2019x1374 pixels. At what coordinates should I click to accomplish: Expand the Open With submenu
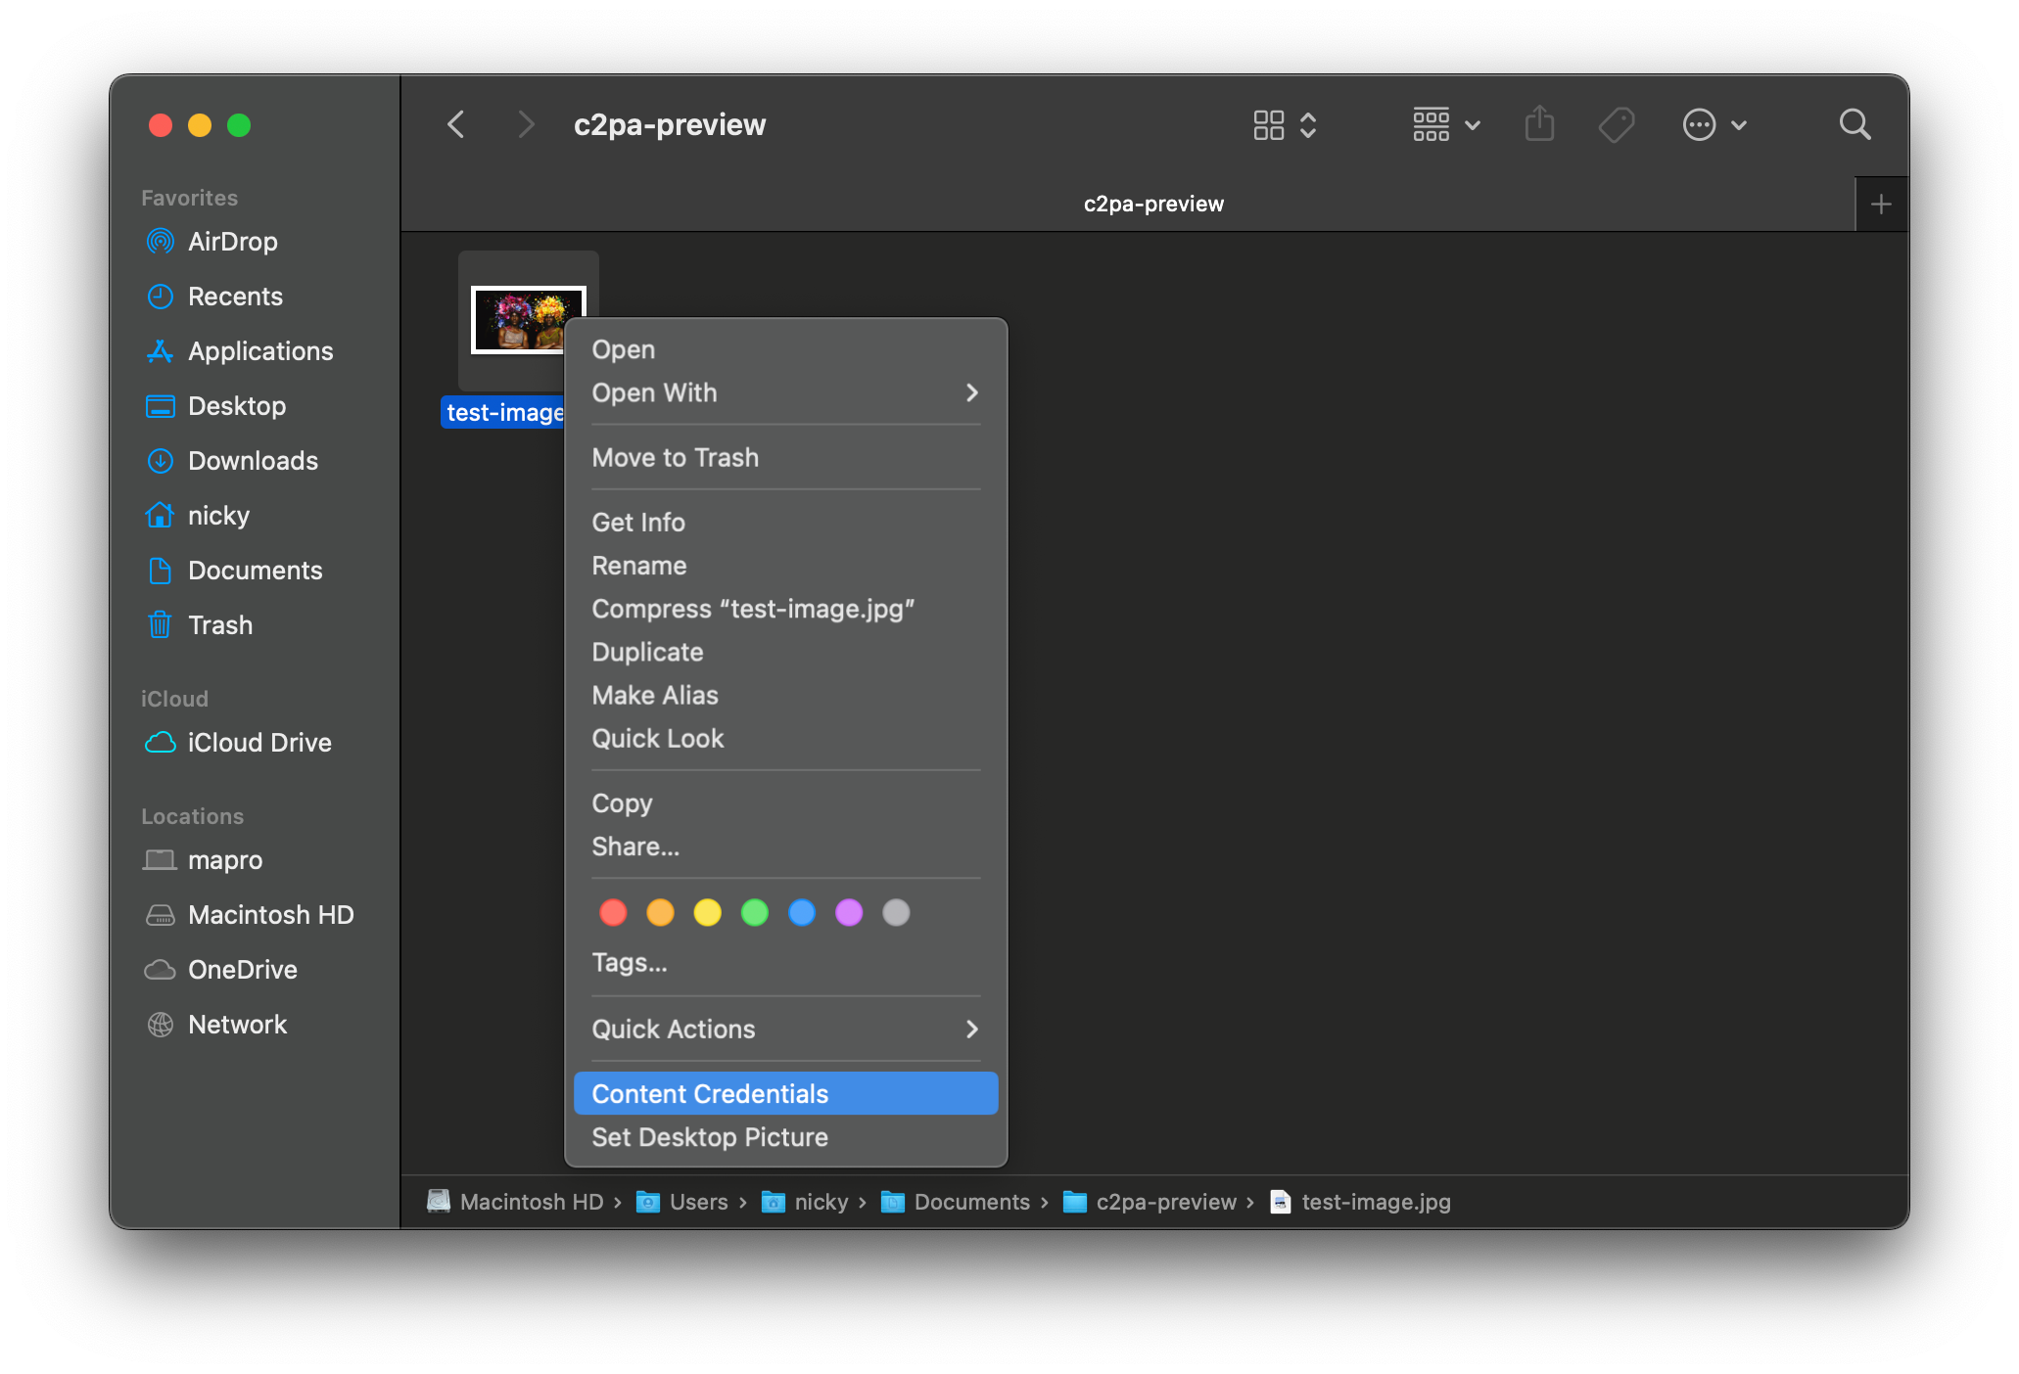click(784, 393)
